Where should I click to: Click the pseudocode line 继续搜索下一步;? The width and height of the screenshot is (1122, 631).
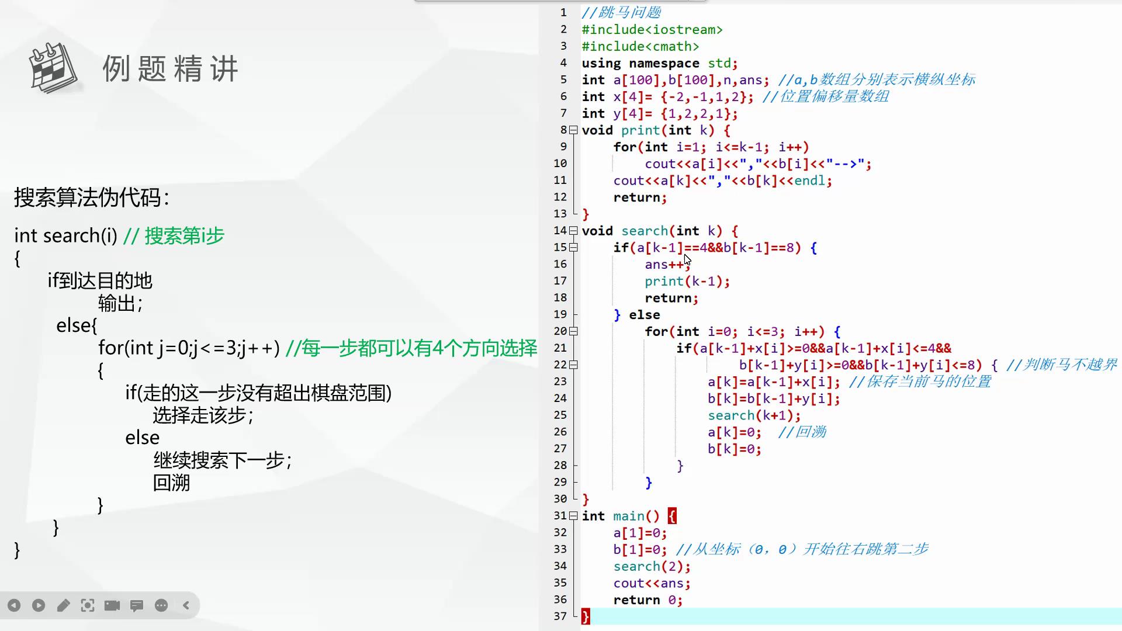223,460
